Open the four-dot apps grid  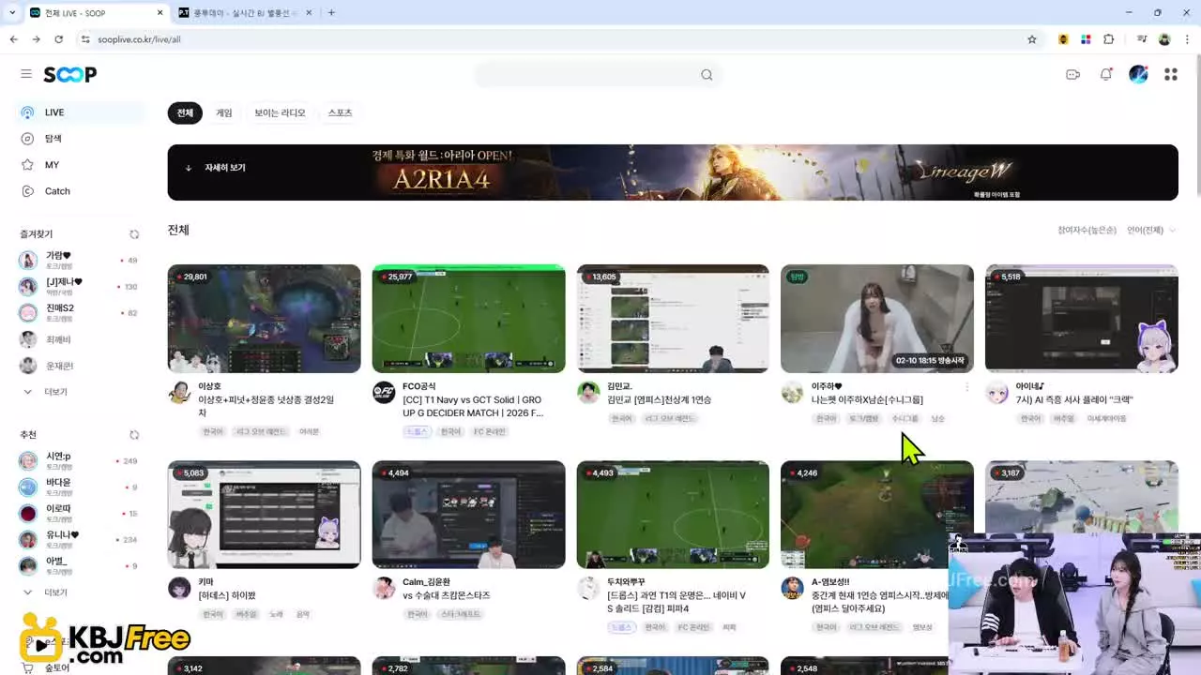pyautogui.click(x=1171, y=75)
